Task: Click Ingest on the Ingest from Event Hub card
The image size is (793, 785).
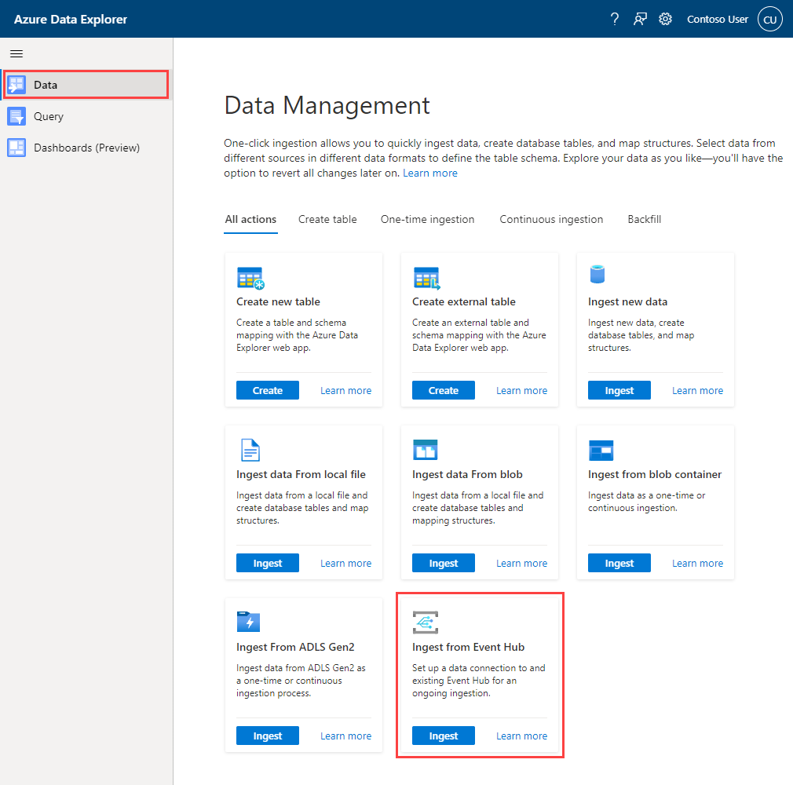Action: 443,736
